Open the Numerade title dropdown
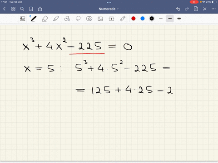218x163 pixels. [x=109, y=9]
